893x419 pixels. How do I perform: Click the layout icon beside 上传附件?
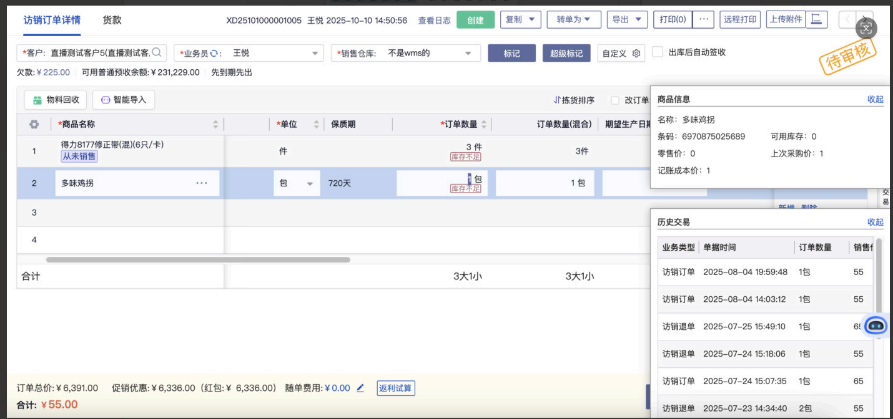point(816,19)
